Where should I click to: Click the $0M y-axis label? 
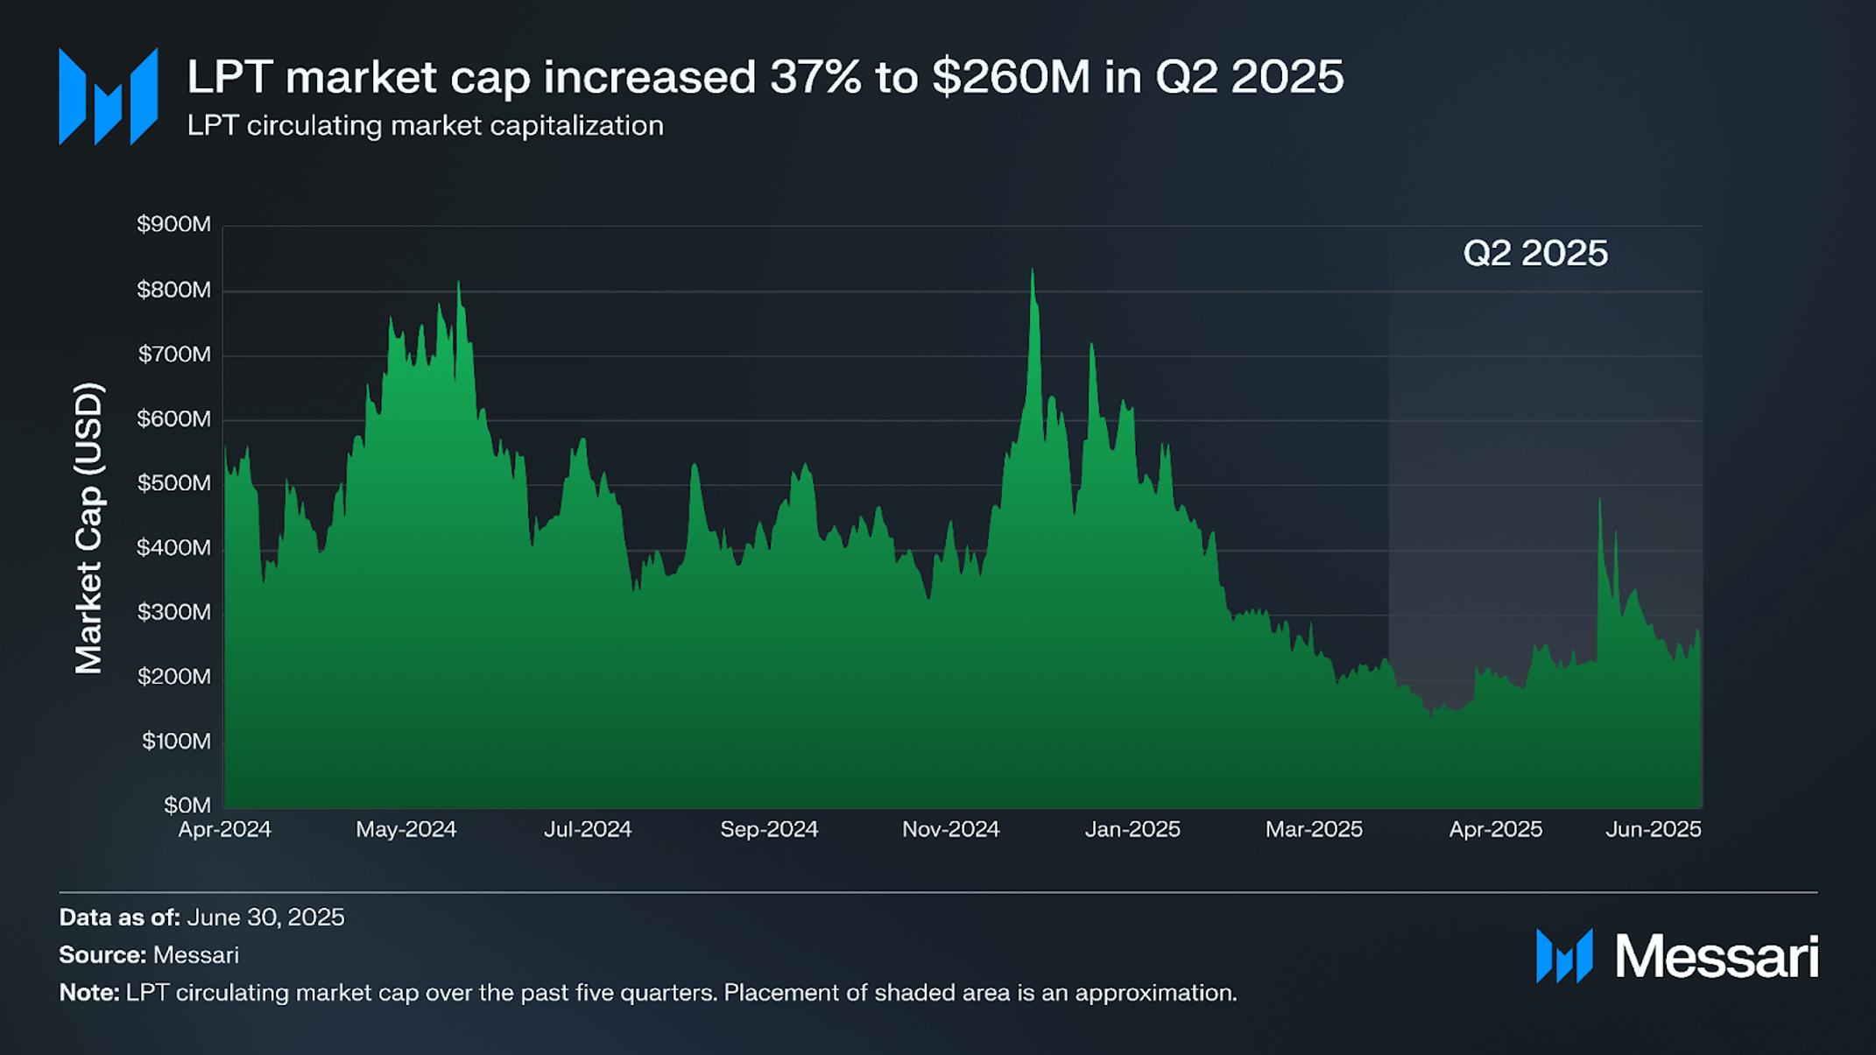[187, 805]
